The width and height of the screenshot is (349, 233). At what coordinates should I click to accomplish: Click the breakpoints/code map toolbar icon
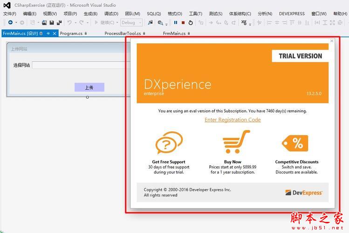[244, 22]
